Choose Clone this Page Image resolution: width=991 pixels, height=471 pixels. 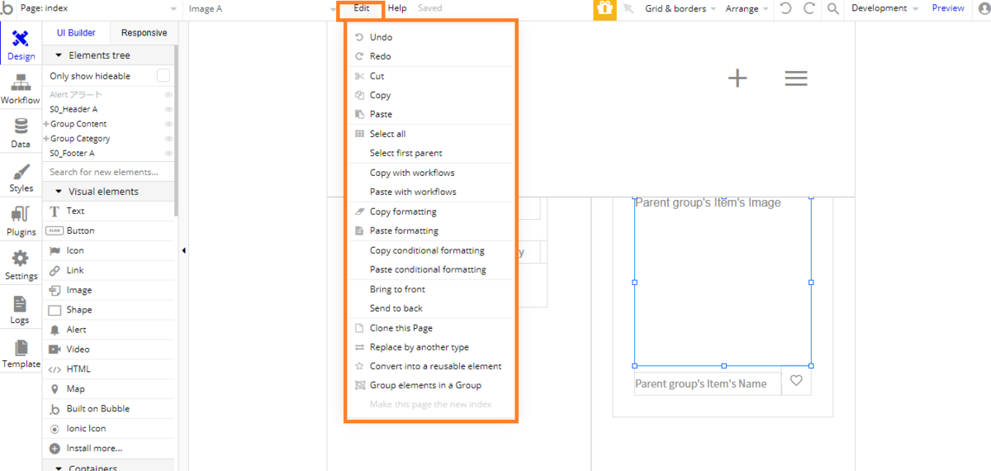coord(401,328)
